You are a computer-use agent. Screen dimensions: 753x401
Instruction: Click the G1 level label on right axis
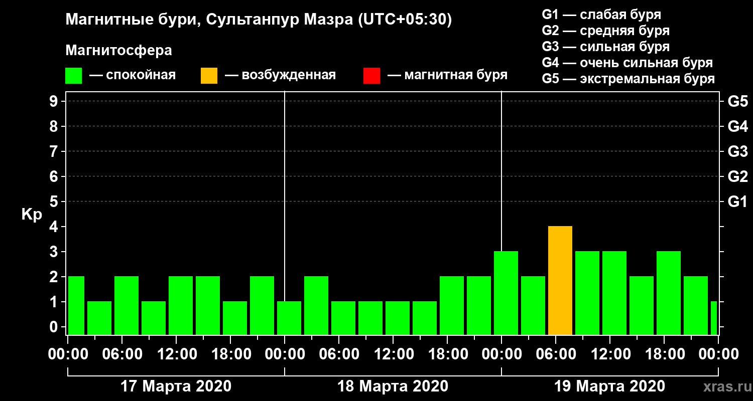tap(737, 202)
